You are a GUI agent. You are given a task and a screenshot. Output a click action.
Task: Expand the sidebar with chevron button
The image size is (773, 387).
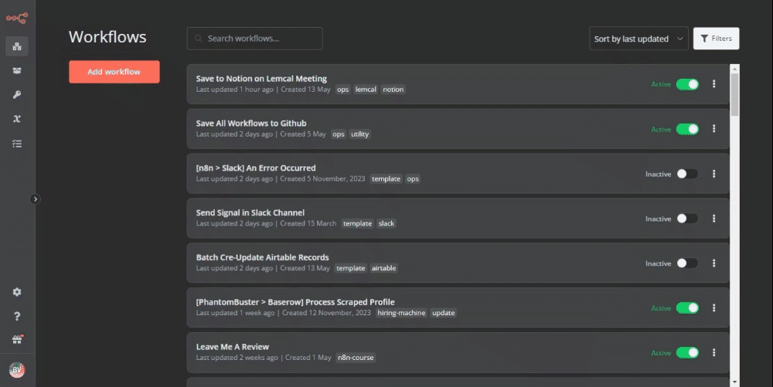coord(35,199)
